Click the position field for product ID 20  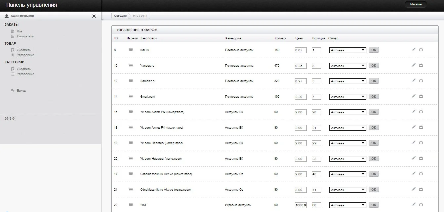[x=316, y=159]
